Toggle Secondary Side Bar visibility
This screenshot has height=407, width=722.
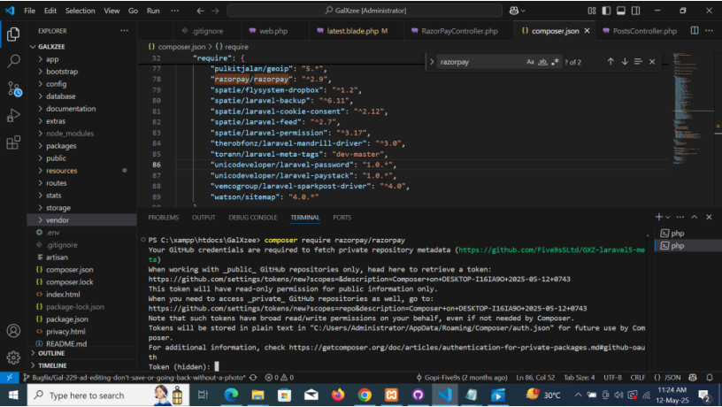click(x=636, y=11)
